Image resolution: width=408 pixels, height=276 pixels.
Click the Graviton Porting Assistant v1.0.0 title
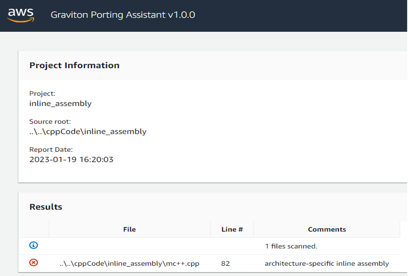pyautogui.click(x=123, y=15)
